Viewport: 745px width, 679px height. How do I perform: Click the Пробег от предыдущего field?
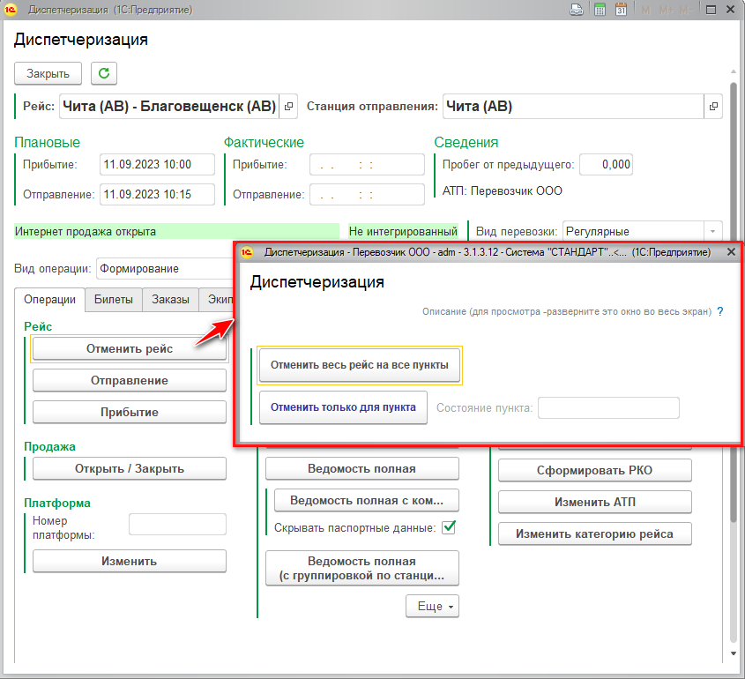tap(605, 164)
